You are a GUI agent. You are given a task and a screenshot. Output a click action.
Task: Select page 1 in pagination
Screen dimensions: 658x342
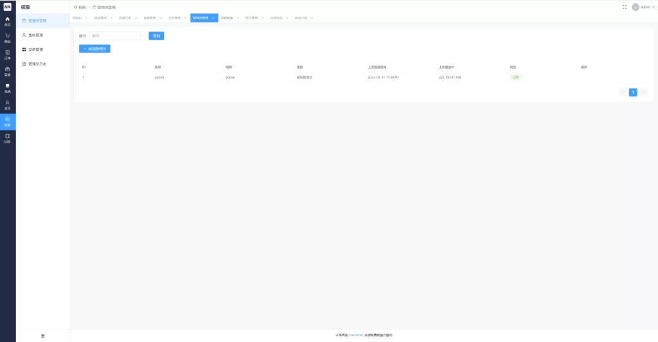click(x=633, y=92)
